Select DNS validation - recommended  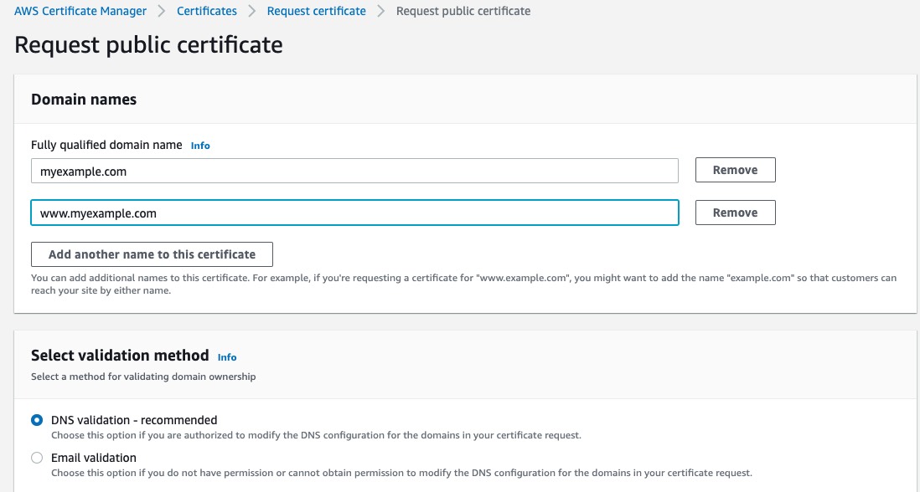click(36, 420)
